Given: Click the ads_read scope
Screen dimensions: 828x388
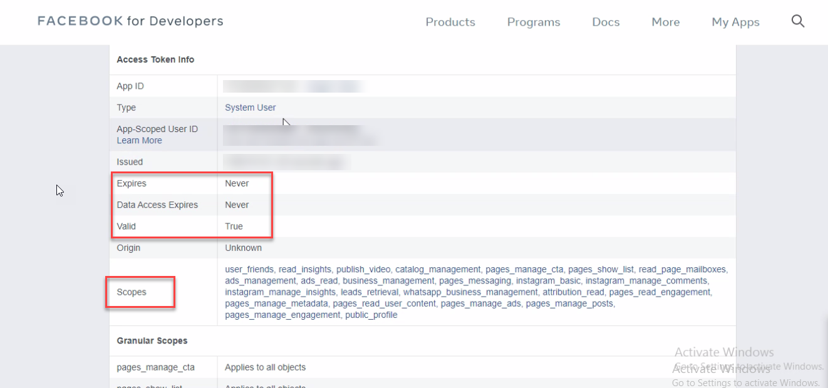Looking at the screenshot, I should coord(319,281).
